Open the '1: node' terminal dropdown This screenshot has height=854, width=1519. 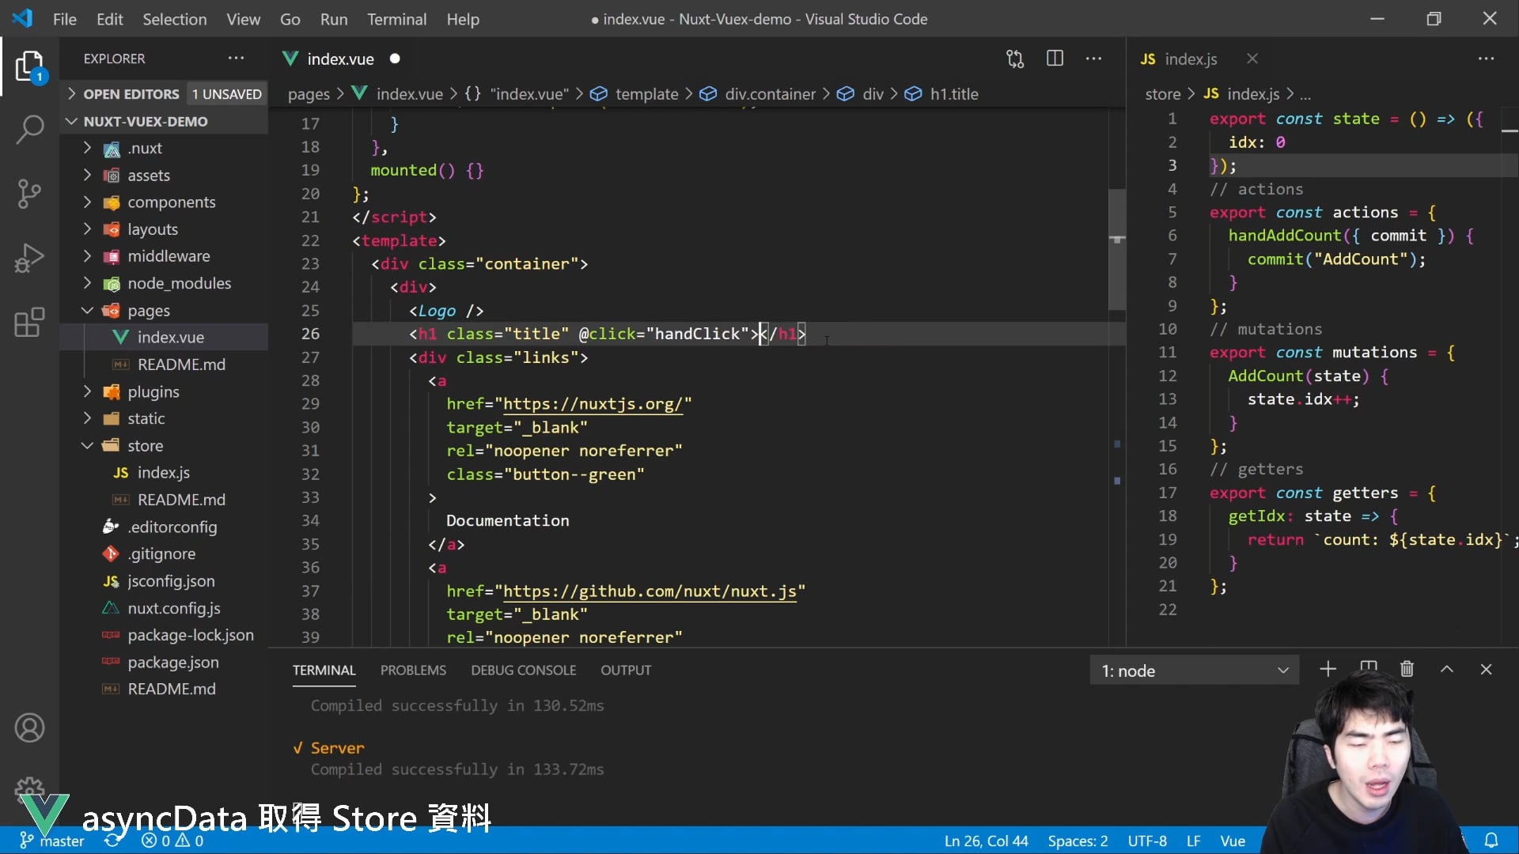pos(1195,671)
